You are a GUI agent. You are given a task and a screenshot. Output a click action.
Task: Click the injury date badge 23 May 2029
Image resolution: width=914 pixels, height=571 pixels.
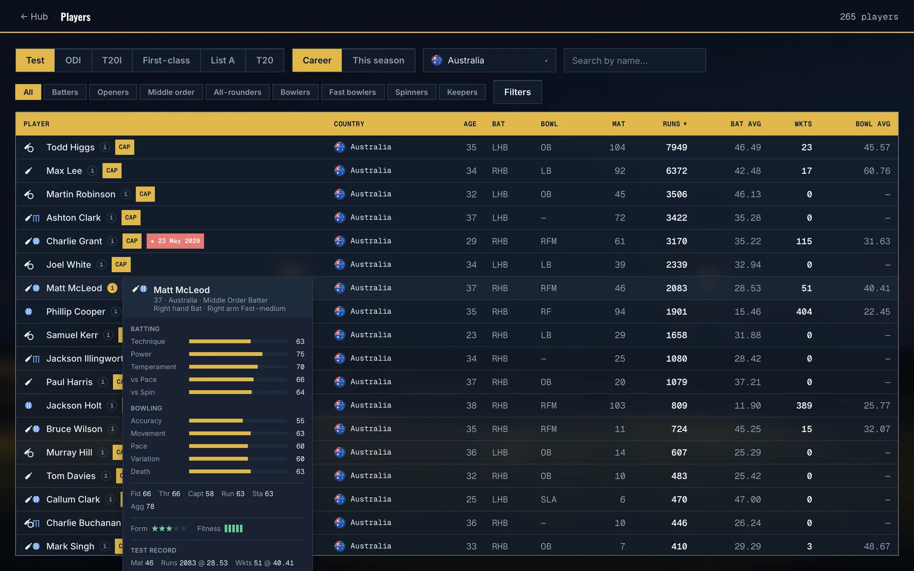[x=175, y=241]
